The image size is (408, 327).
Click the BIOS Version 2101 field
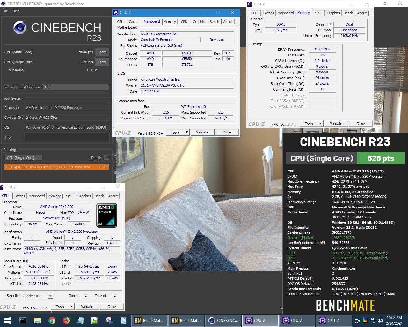pyautogui.click(x=187, y=85)
